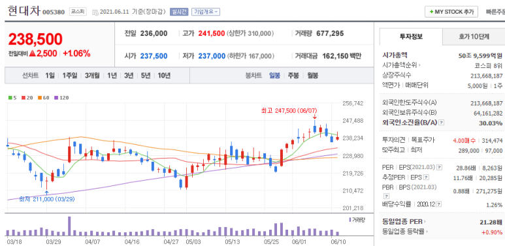This screenshot has width=505, height=246.
Task: Click the tall 03/31 volume bar
Action: point(69,226)
